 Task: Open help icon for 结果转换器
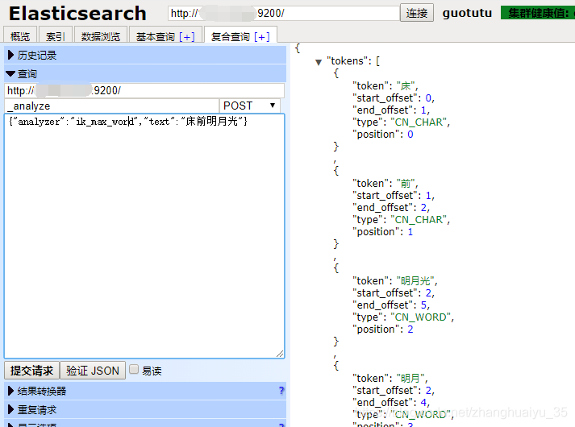click(x=281, y=391)
